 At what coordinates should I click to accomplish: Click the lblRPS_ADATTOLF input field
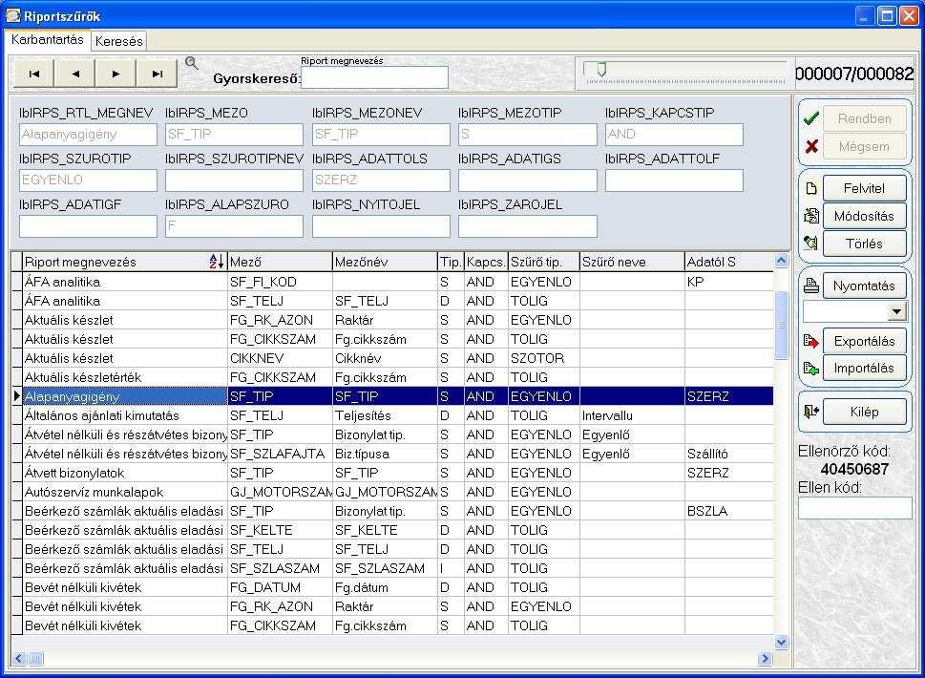click(x=674, y=180)
